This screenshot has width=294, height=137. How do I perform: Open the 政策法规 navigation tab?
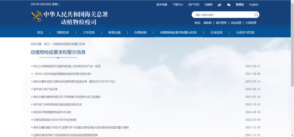(114, 32)
